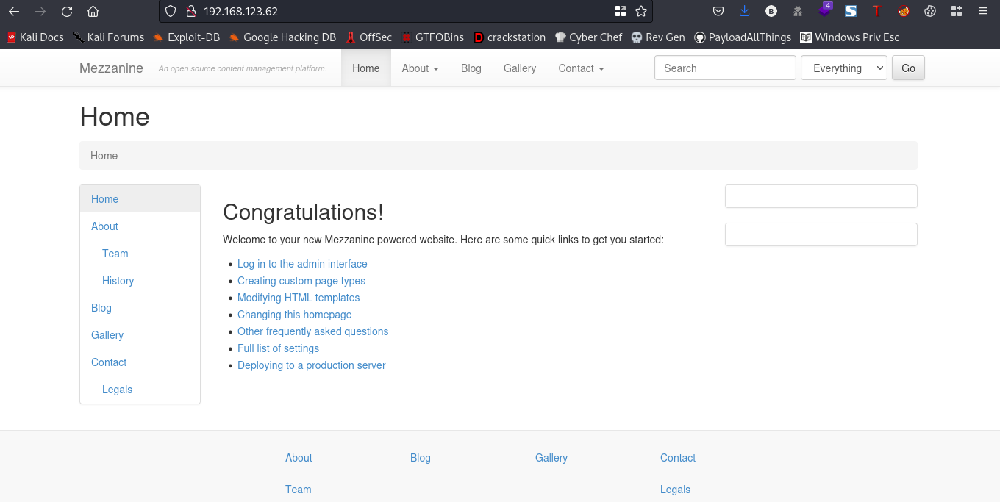Click the browser address bar URL

pyautogui.click(x=241, y=11)
